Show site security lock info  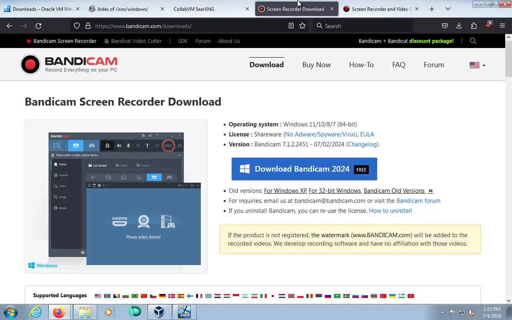click(x=88, y=26)
